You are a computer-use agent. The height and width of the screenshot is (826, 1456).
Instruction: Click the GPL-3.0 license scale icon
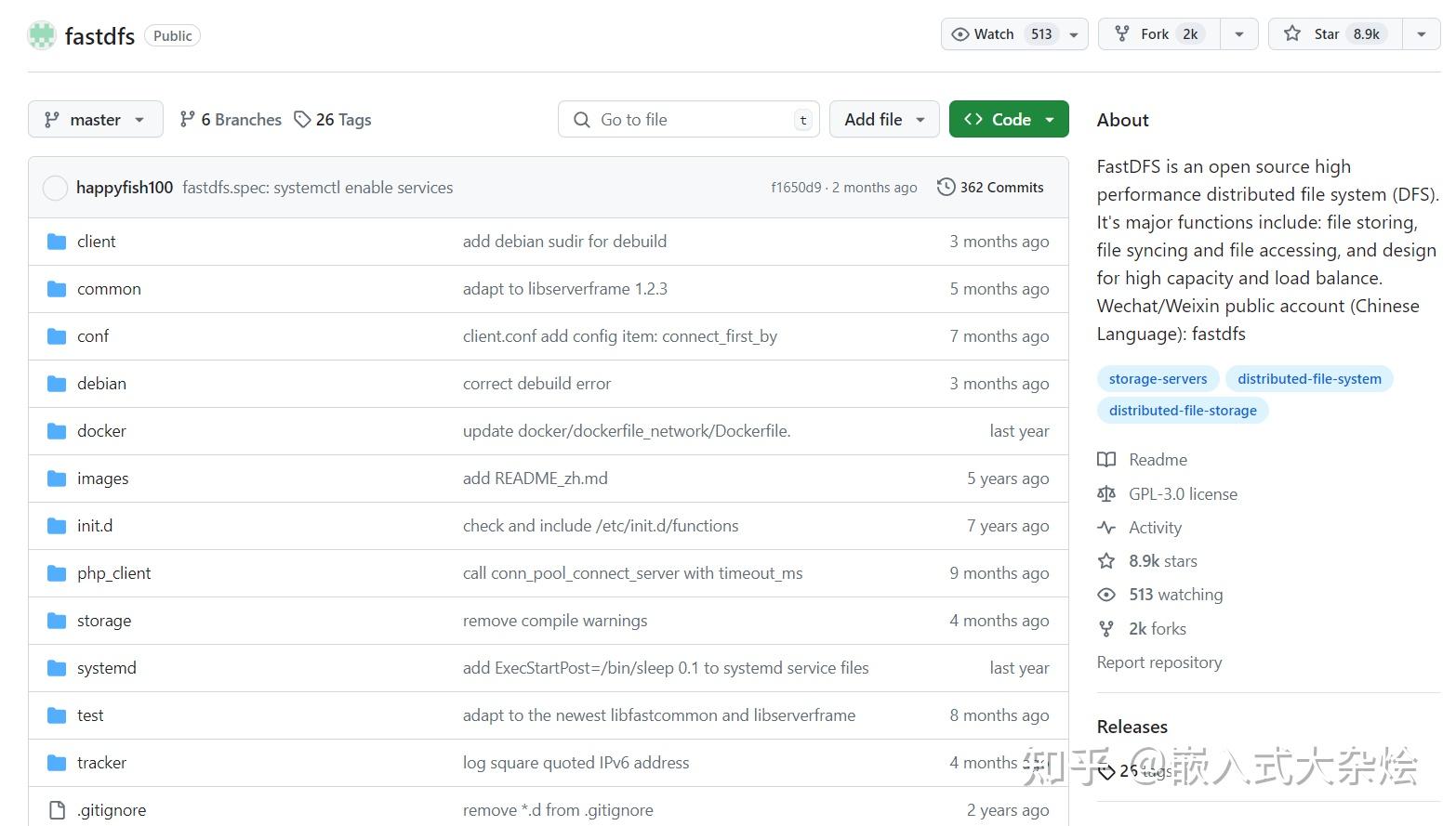tap(1106, 494)
